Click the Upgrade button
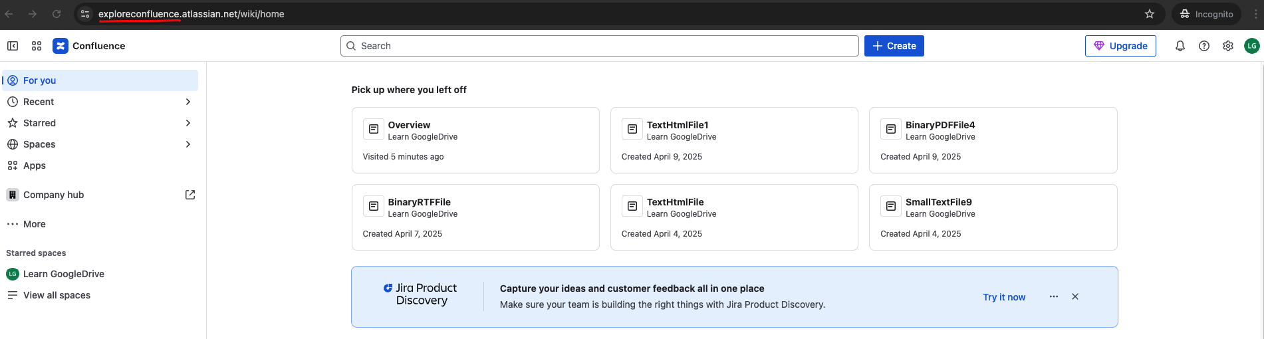Viewport: 1264px width, 339px height. point(1120,46)
